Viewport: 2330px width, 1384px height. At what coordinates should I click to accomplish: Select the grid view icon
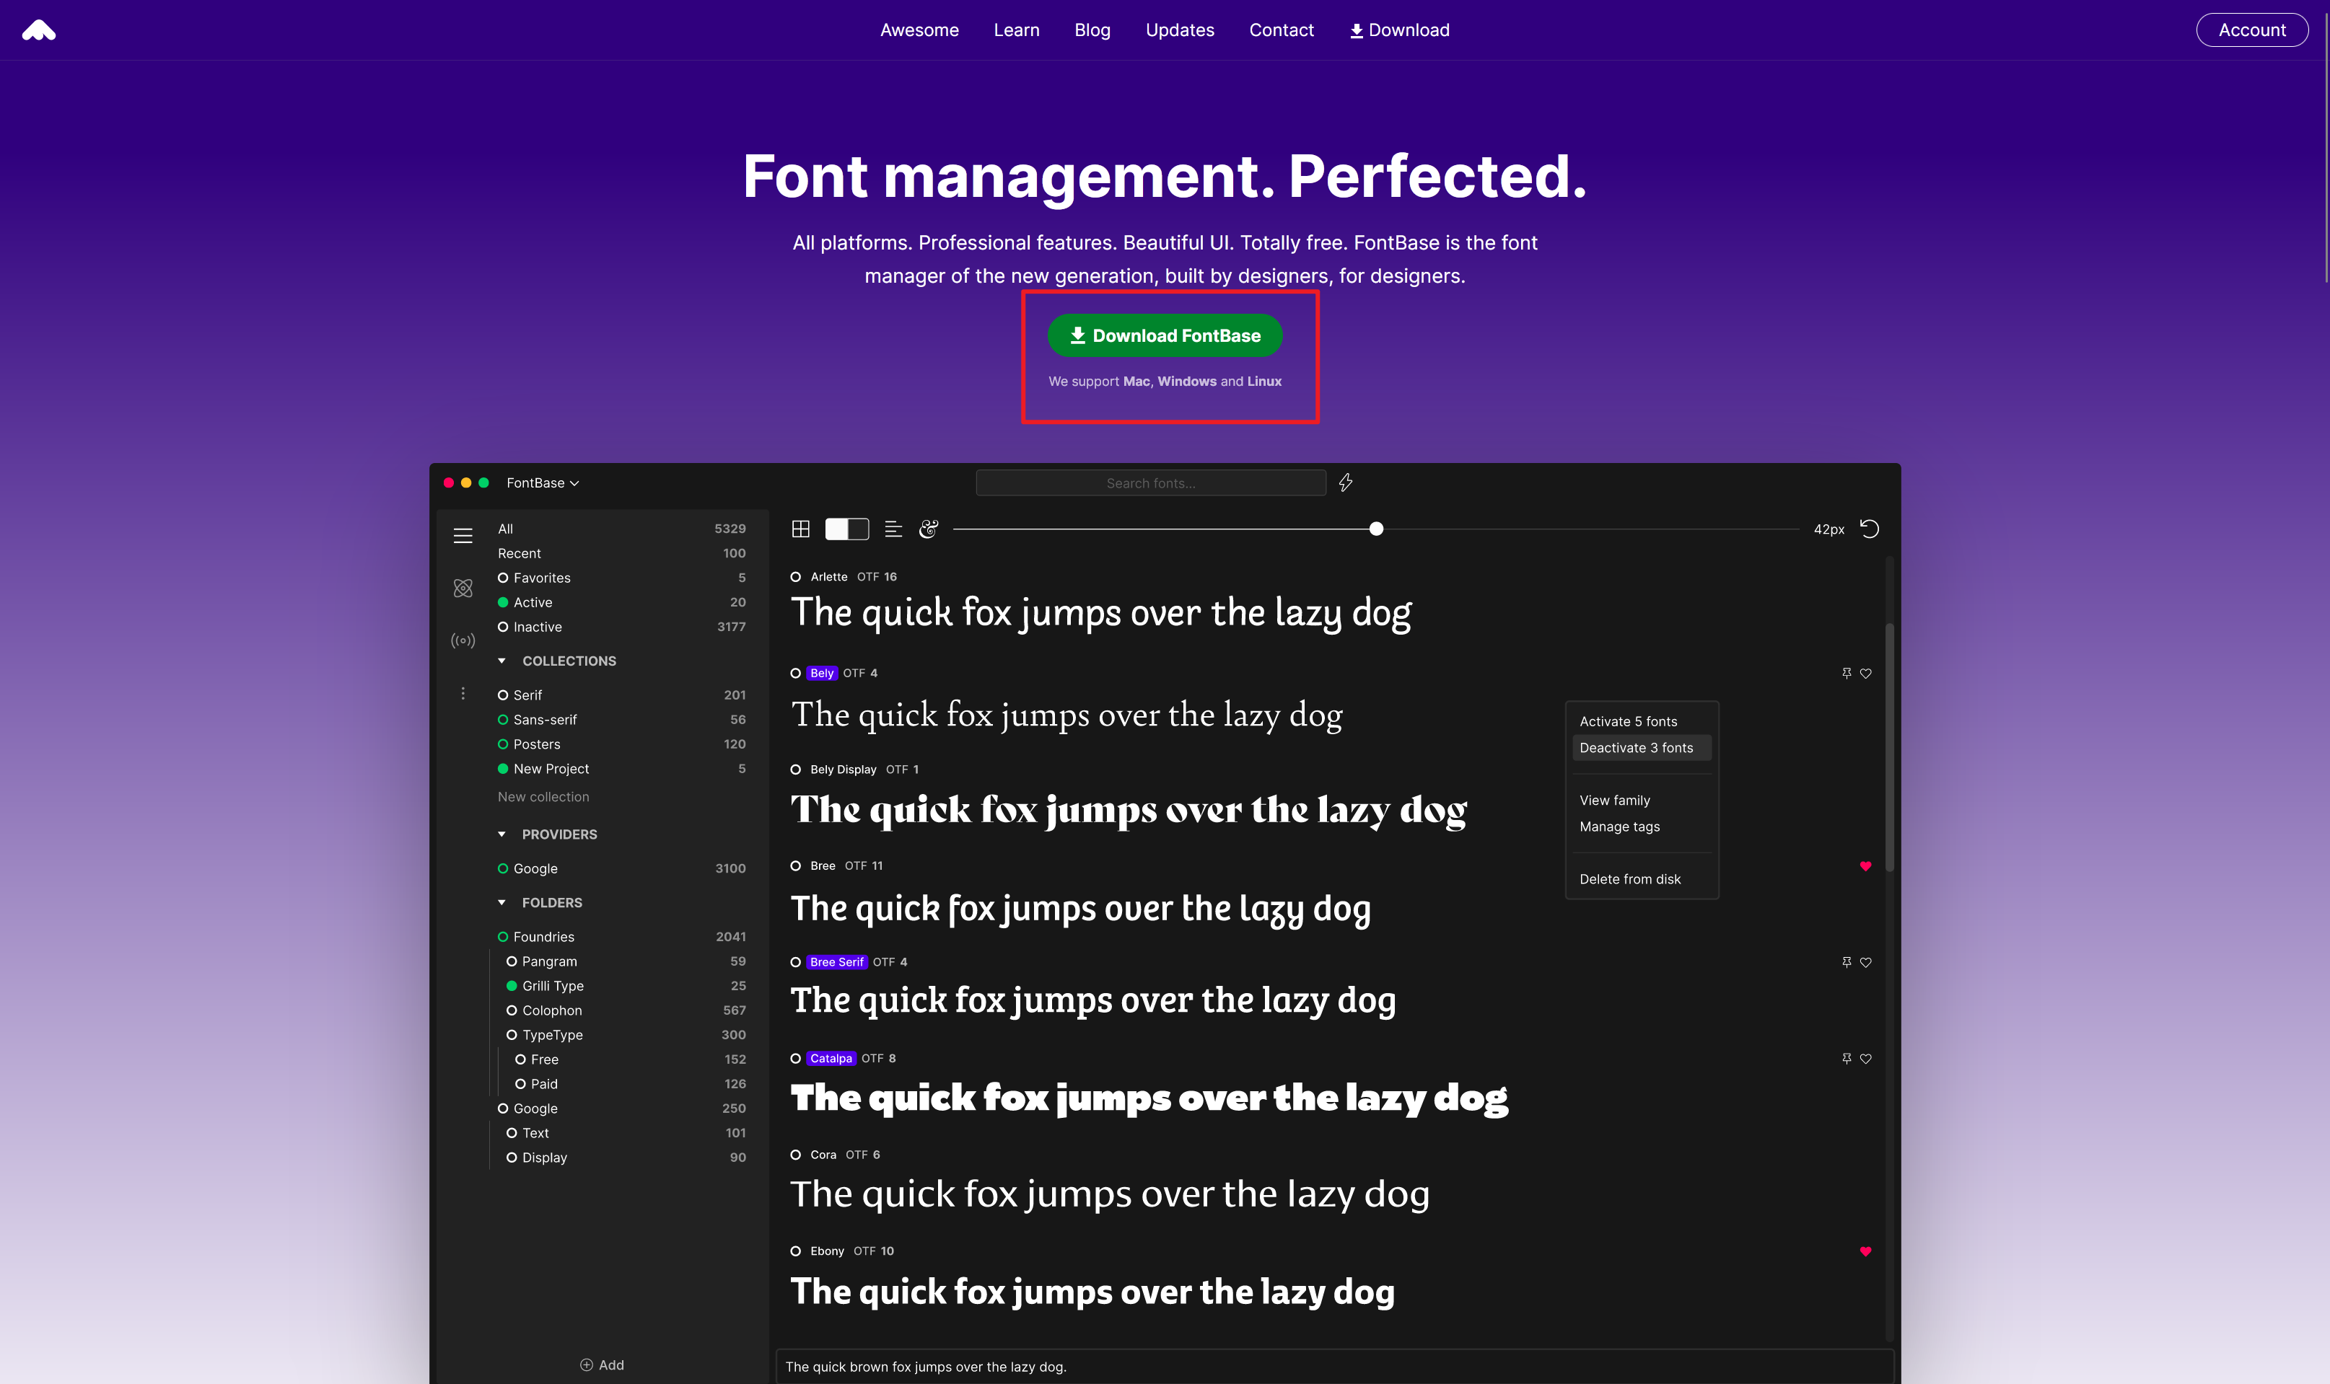coord(800,529)
